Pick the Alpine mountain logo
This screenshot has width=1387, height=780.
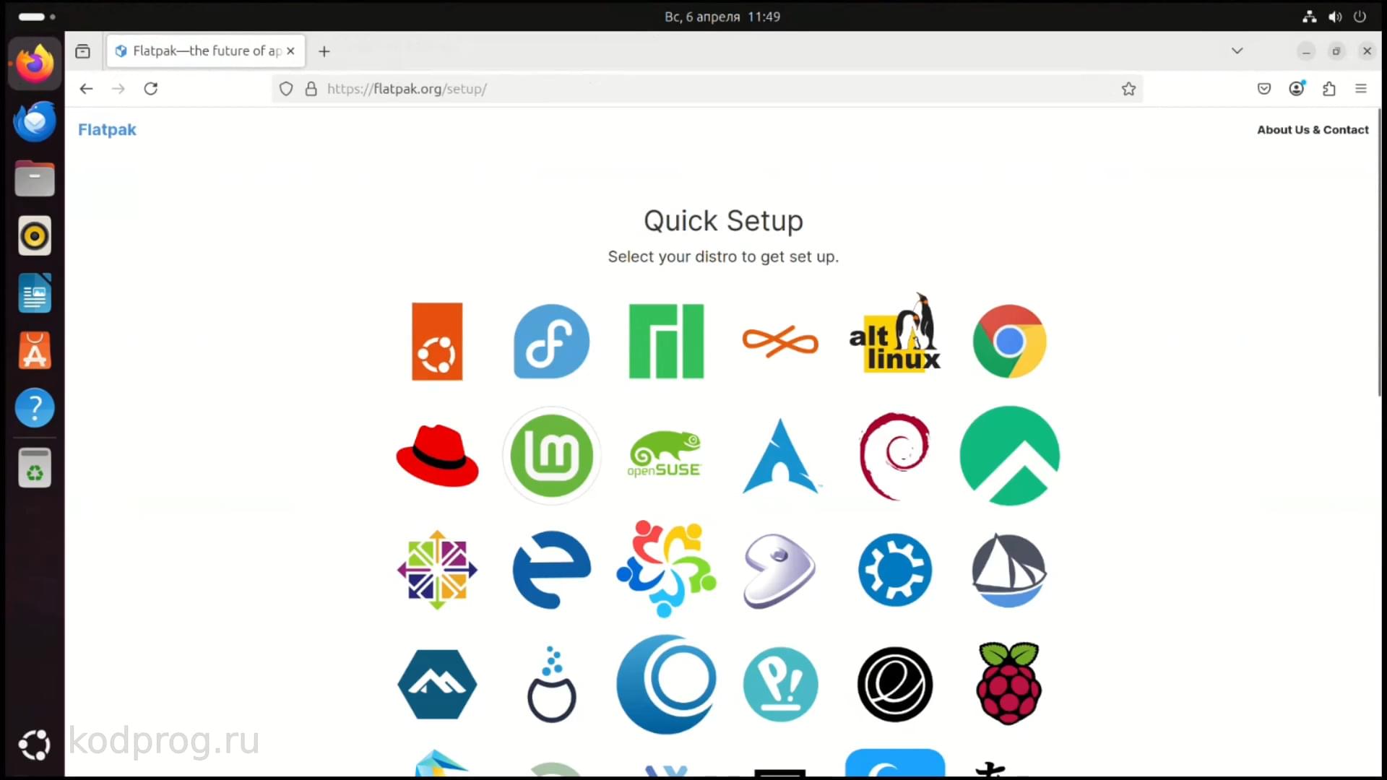point(437,684)
